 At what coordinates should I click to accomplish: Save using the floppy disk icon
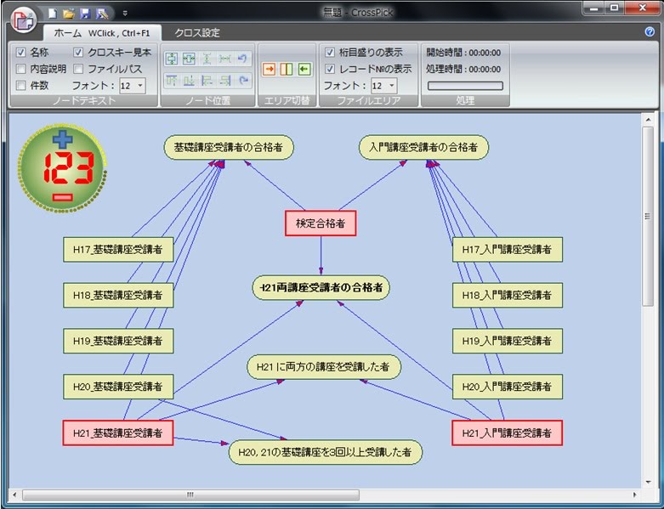[85, 14]
